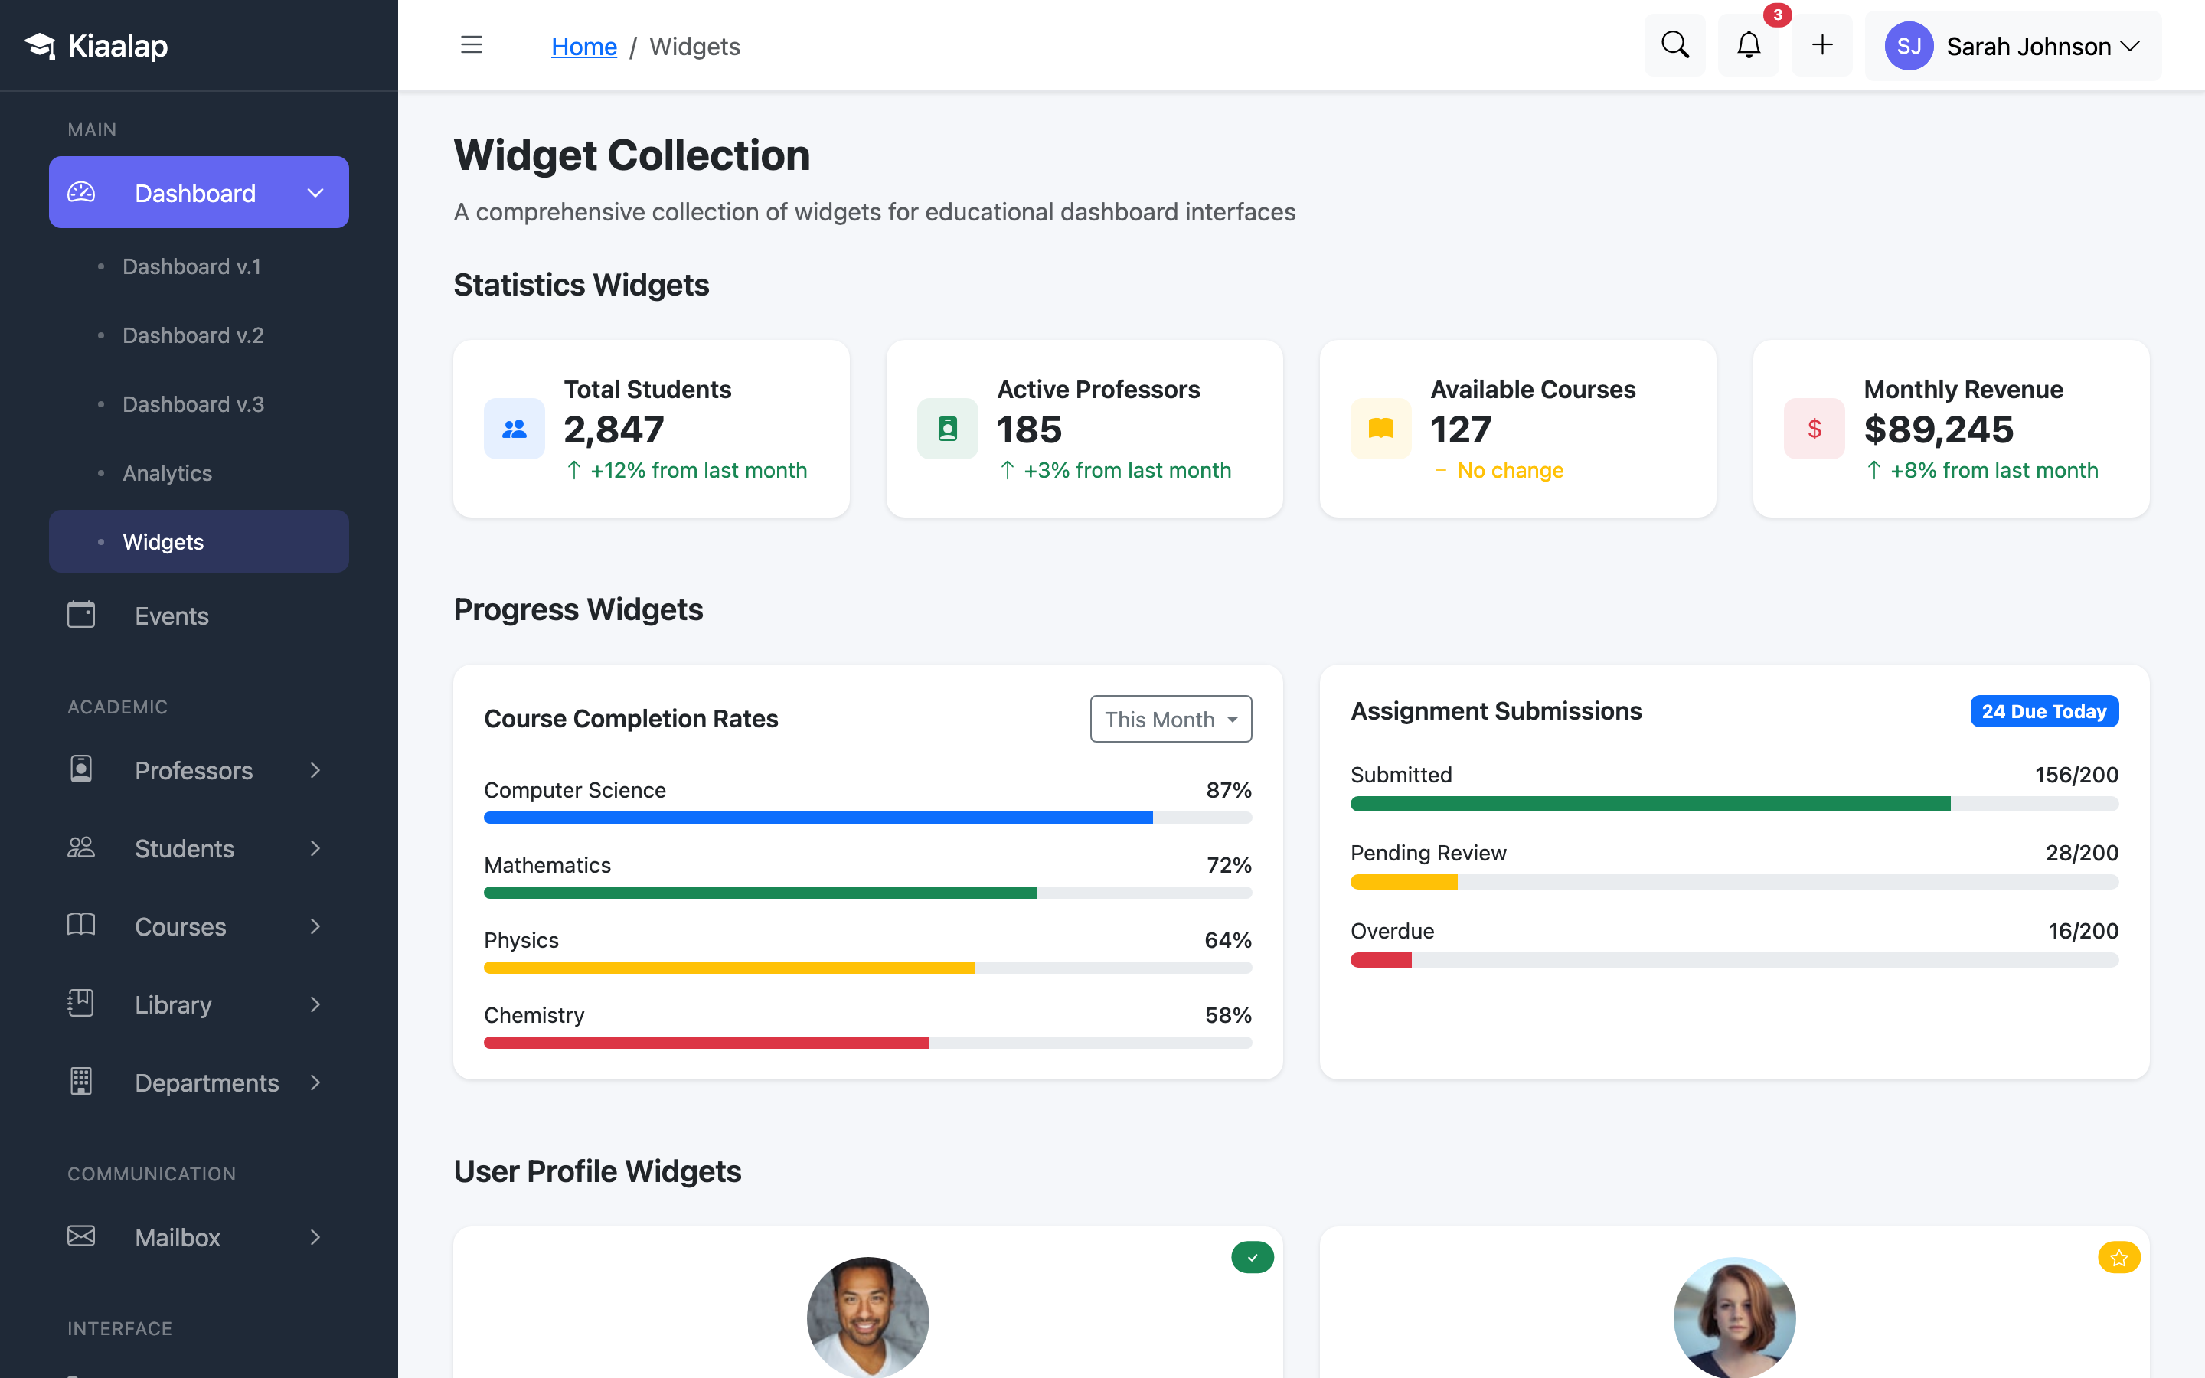2205x1378 pixels.
Task: Click the Course Completion Rates heading
Action: pos(631,718)
